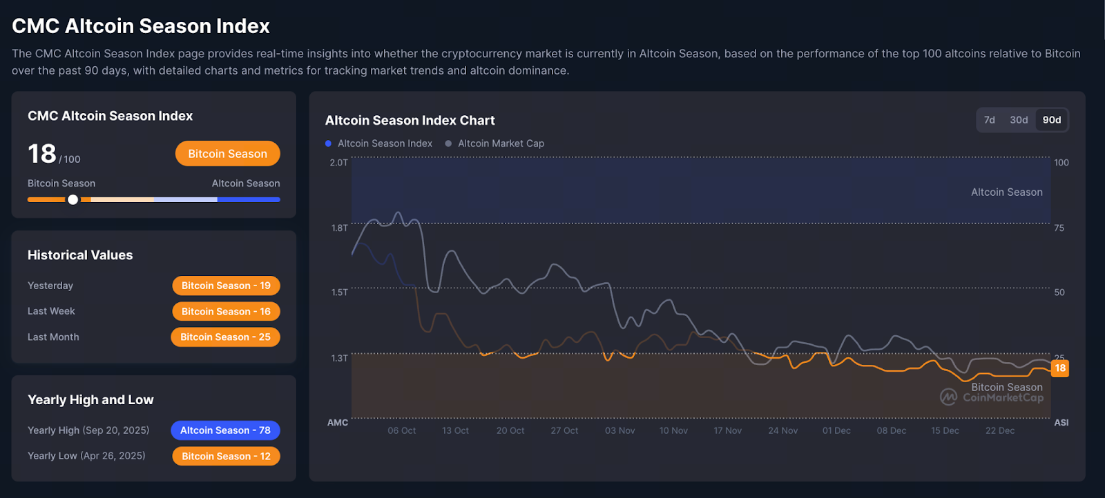Click the 22 Dec date on chart axis

pyautogui.click(x=999, y=430)
